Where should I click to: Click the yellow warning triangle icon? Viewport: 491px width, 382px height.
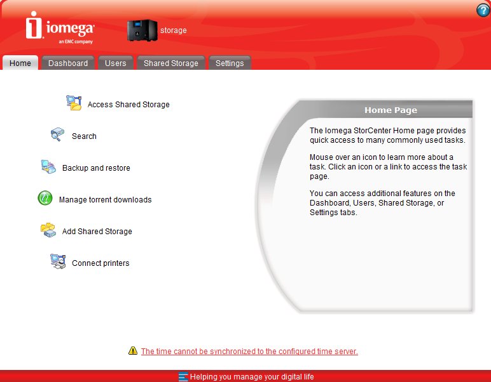point(132,350)
